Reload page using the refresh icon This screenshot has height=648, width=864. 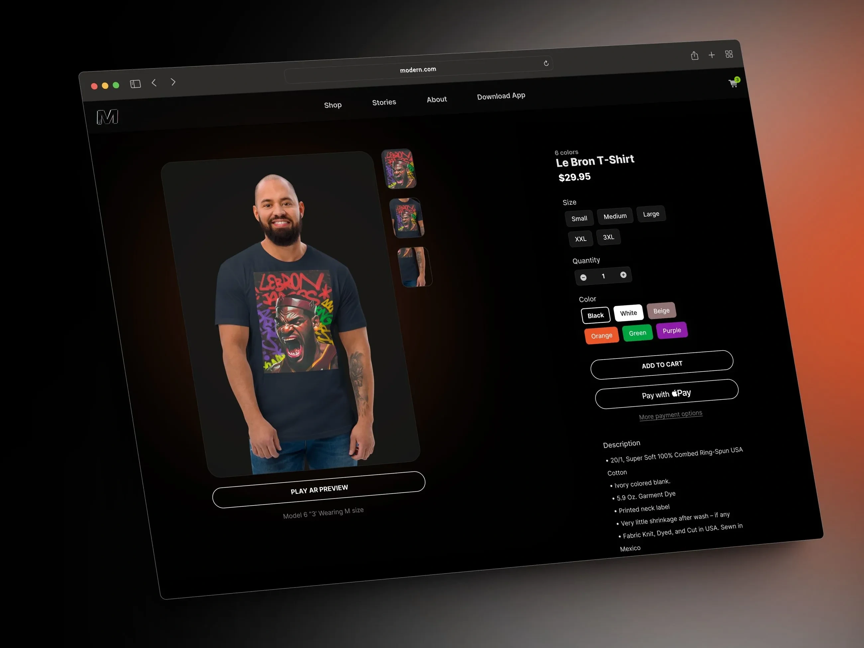(x=546, y=63)
